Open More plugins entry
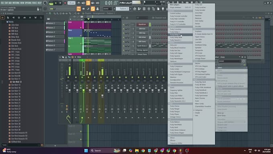The image size is (273, 154). point(180,5)
